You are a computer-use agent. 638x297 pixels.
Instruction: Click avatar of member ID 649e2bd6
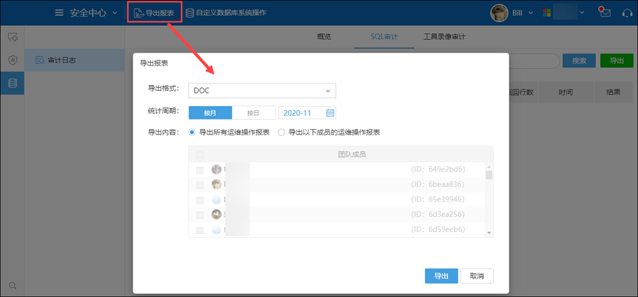tap(217, 169)
